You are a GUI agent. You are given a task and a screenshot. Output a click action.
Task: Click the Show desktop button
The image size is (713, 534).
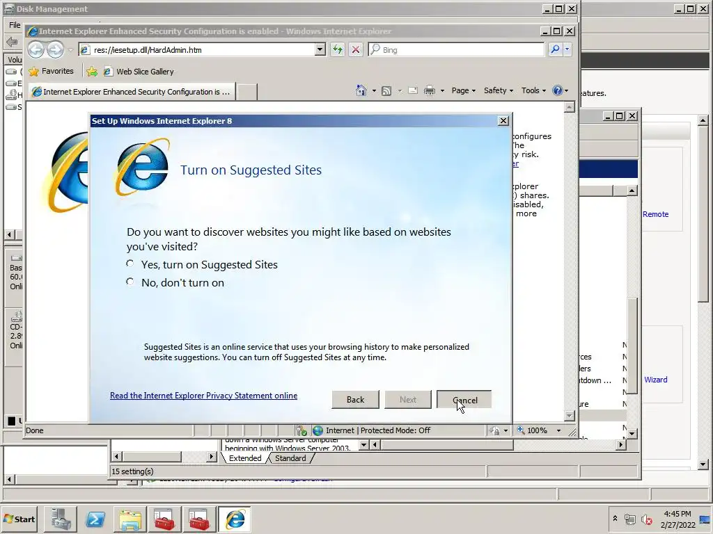706,519
